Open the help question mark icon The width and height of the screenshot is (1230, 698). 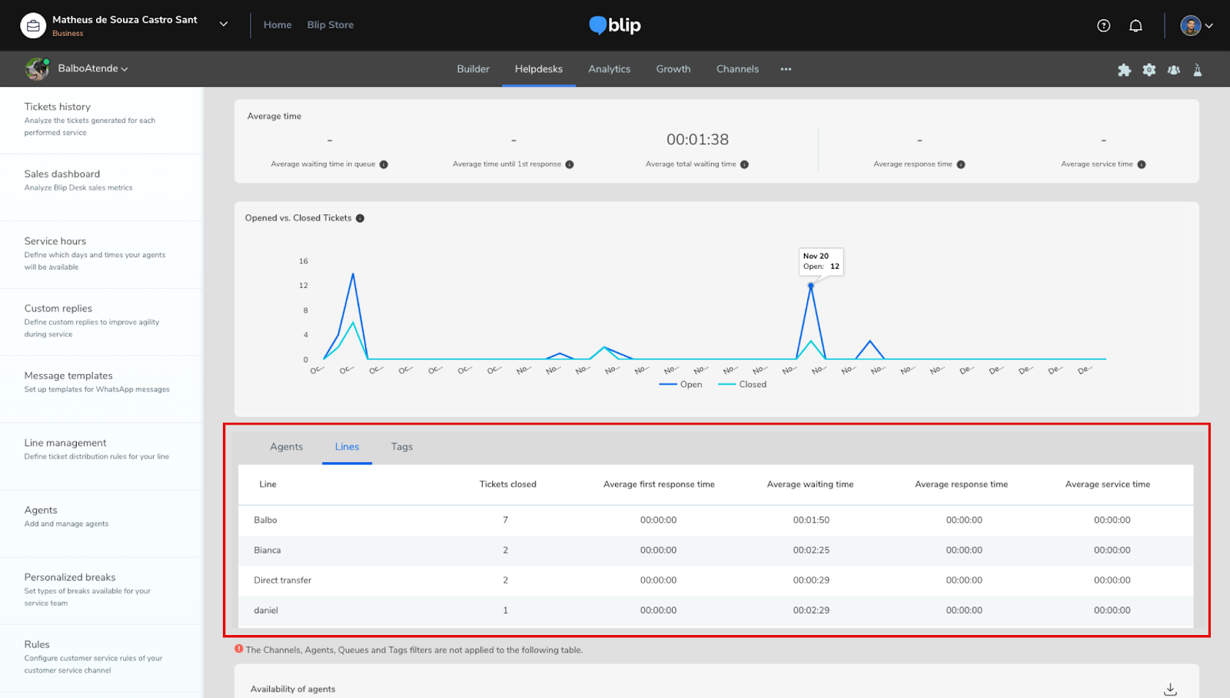point(1103,25)
